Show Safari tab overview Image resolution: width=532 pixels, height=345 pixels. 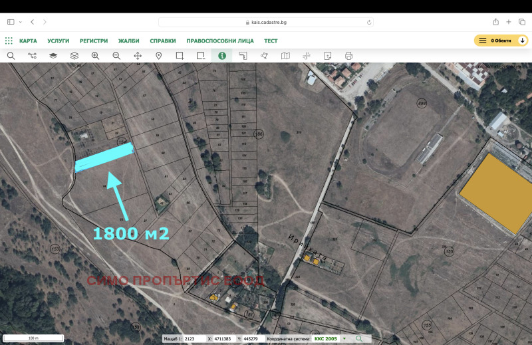pos(522,22)
